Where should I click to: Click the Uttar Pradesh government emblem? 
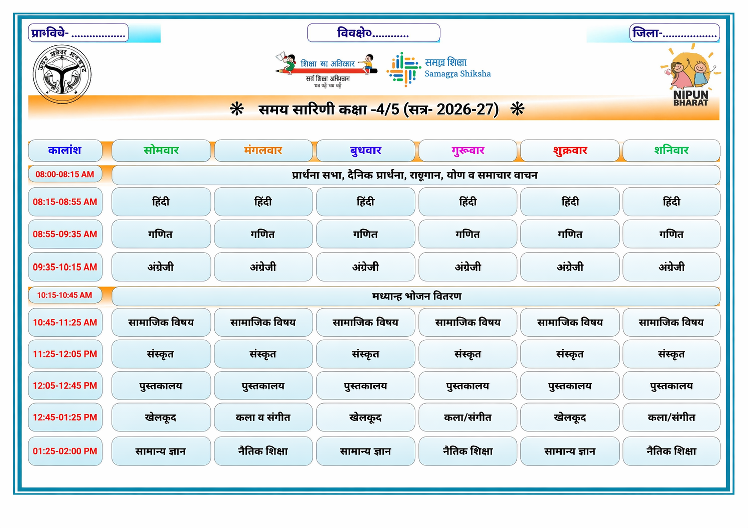62,74
